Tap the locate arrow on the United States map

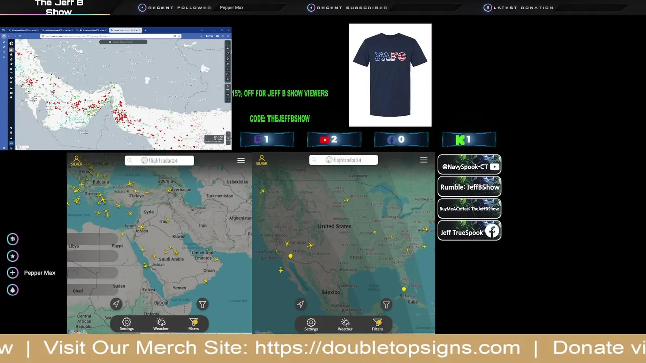300,304
